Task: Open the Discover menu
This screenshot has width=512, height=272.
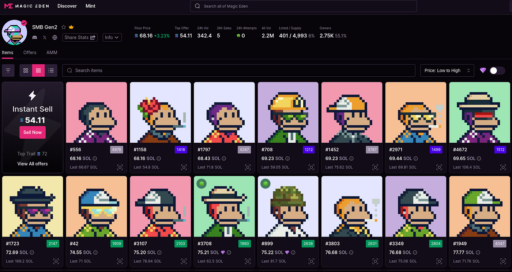Action: [x=67, y=6]
